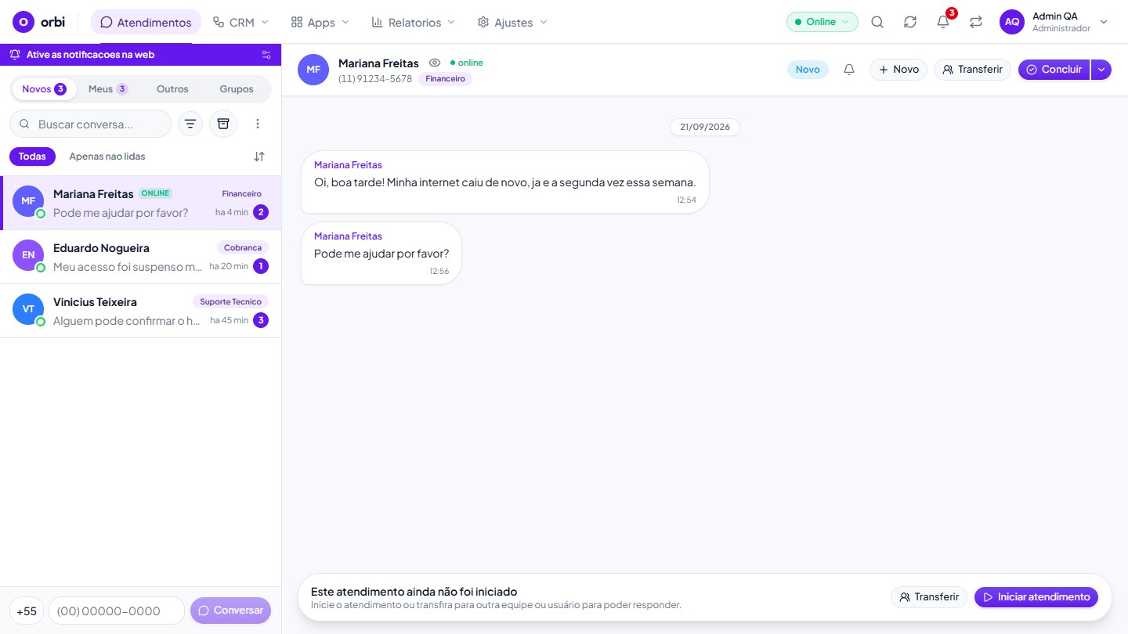The height and width of the screenshot is (634, 1128).
Task: Select the Apenas nao lidas filter
Action: [107, 157]
